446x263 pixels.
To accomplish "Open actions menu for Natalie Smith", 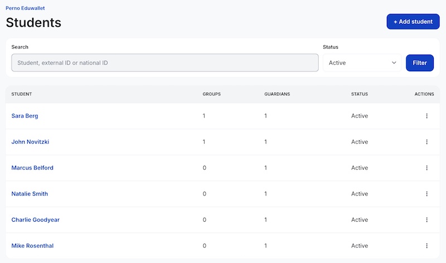I will coord(426,193).
